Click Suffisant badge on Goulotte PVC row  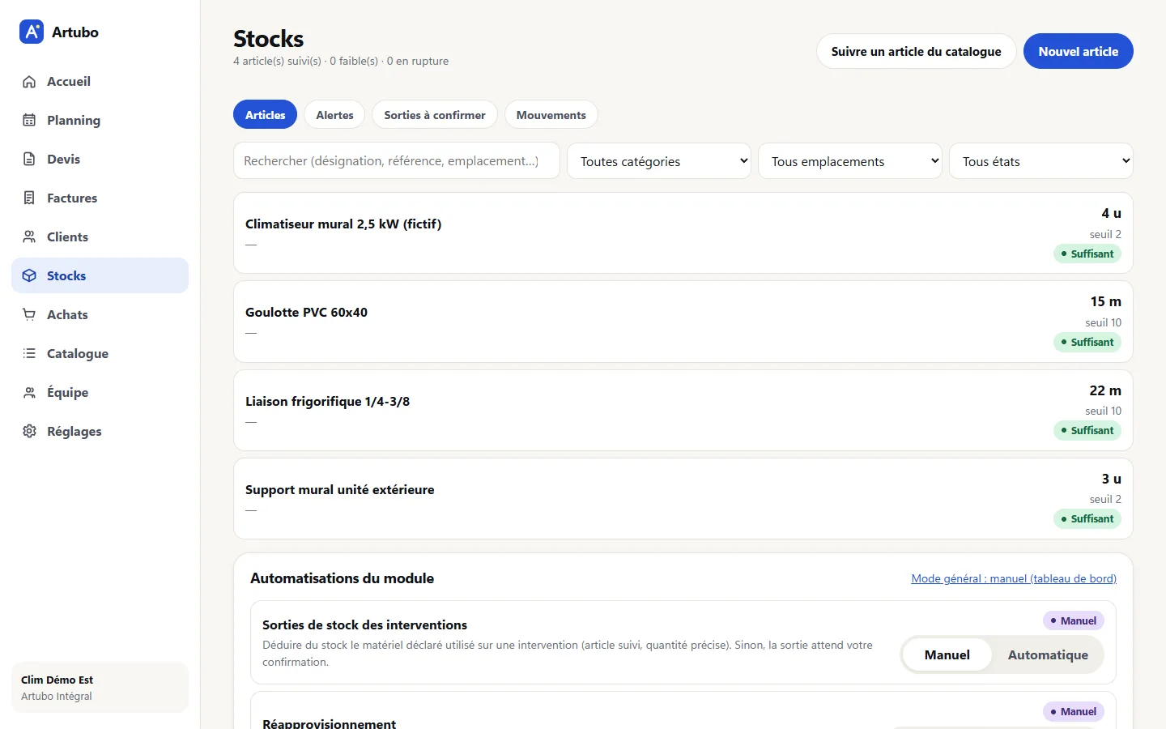coord(1087,342)
